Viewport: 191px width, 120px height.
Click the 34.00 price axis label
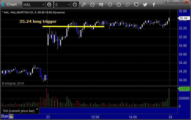click(x=183, y=80)
